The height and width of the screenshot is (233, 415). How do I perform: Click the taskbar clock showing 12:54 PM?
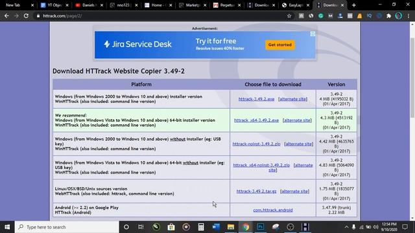tap(389, 227)
